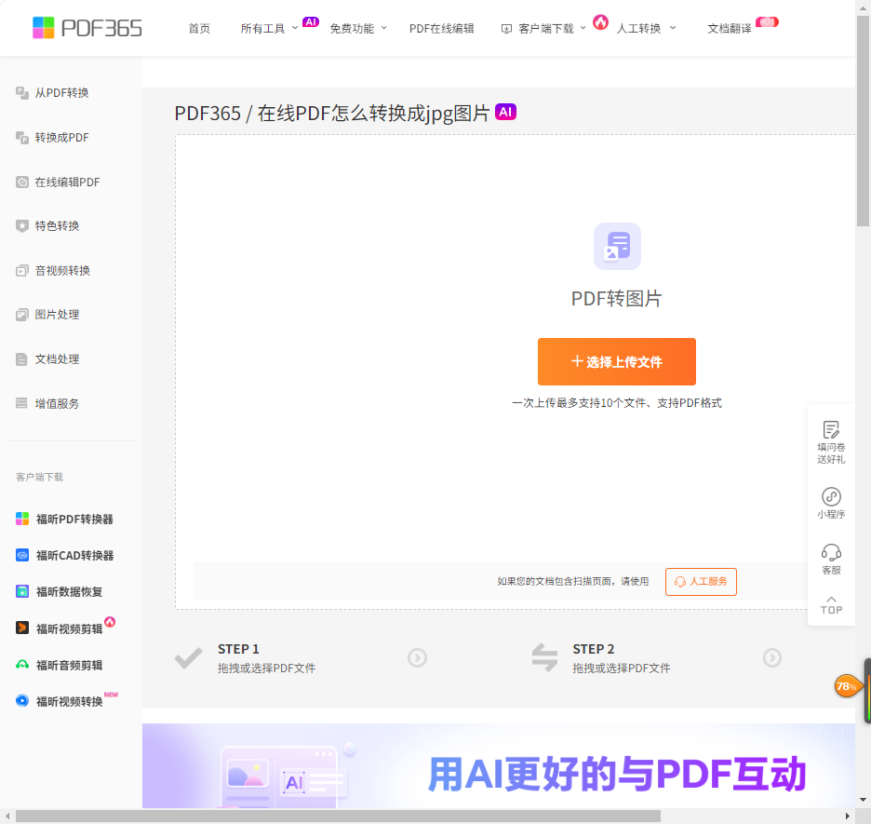Click the 福昕视频剪辑 app icon
Image resolution: width=871 pixels, height=824 pixels.
[22, 628]
